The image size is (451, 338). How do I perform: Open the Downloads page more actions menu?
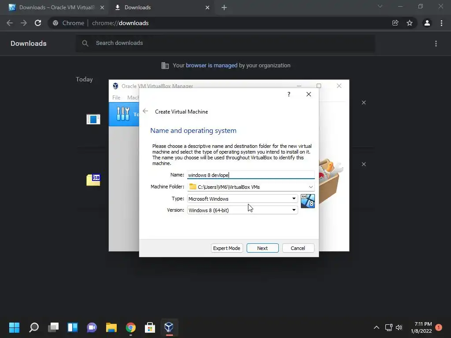click(x=436, y=44)
